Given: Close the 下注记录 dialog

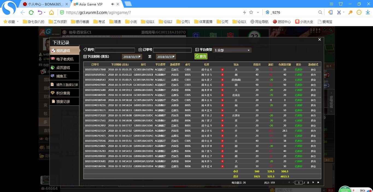Looking at the screenshot, I should click(319, 40).
